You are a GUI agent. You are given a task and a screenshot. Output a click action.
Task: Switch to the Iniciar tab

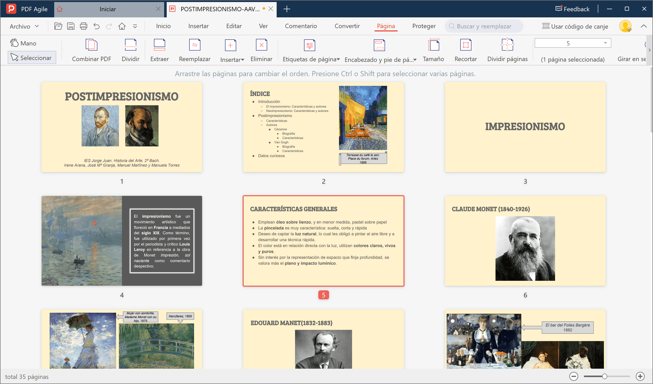coord(108,9)
